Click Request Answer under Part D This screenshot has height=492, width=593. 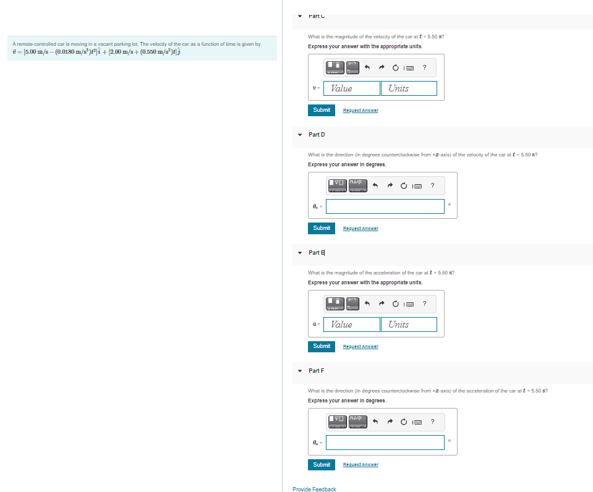[360, 228]
